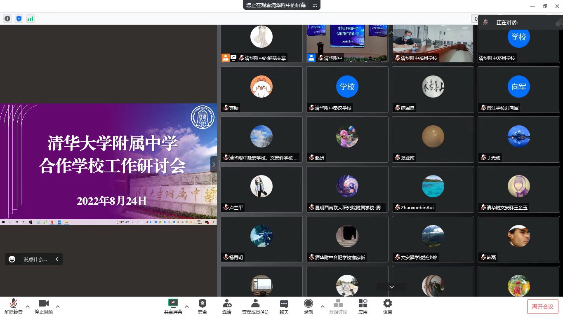Expand video options arrow beside 停止视频
This screenshot has width=563, height=316.
pyautogui.click(x=58, y=306)
